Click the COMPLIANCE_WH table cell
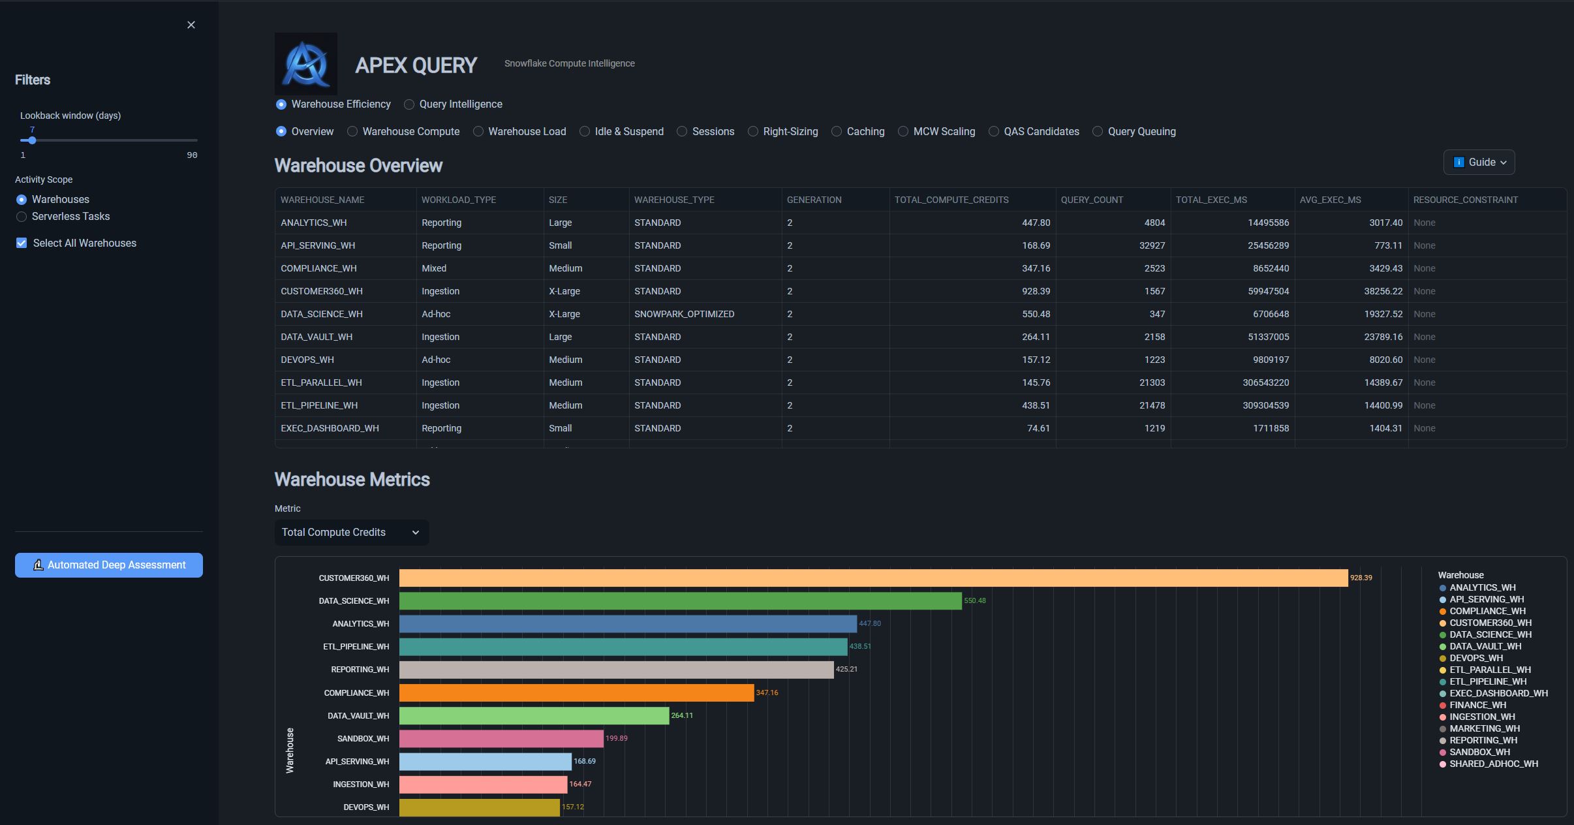Viewport: 1574px width, 825px height. coord(346,268)
